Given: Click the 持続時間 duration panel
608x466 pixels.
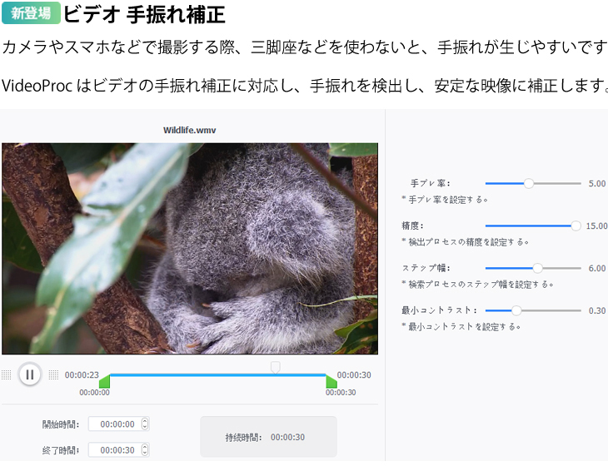Looking at the screenshot, I should (268, 437).
